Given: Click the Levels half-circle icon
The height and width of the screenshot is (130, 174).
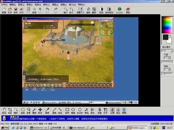Looking at the screenshot, I should click(101, 10).
